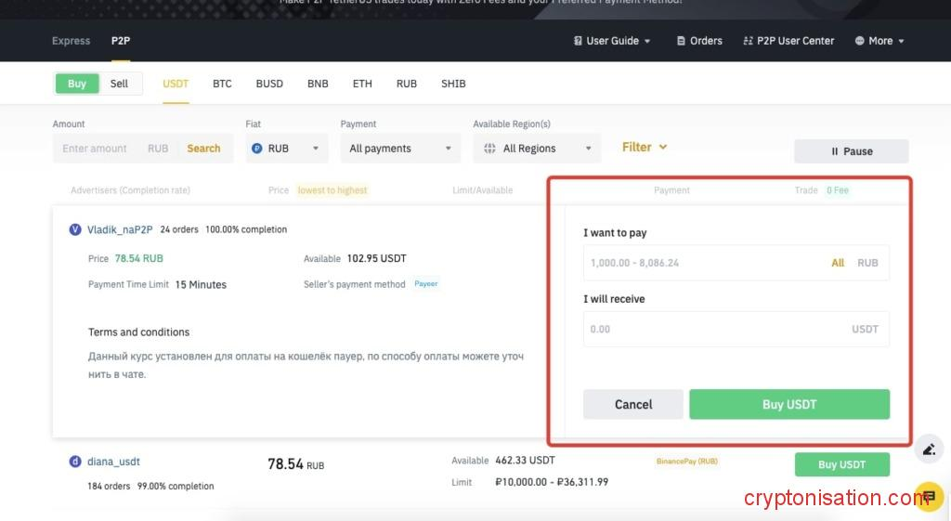This screenshot has height=521, width=951.
Task: Click the floating edit pencil icon
Action: tap(928, 450)
